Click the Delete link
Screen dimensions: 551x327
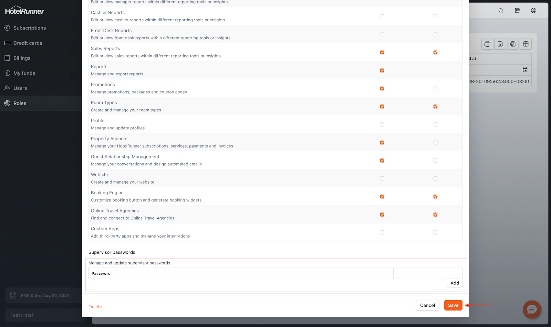click(95, 307)
